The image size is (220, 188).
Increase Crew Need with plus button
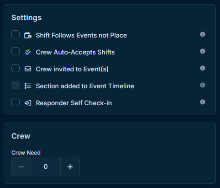[x=70, y=167]
